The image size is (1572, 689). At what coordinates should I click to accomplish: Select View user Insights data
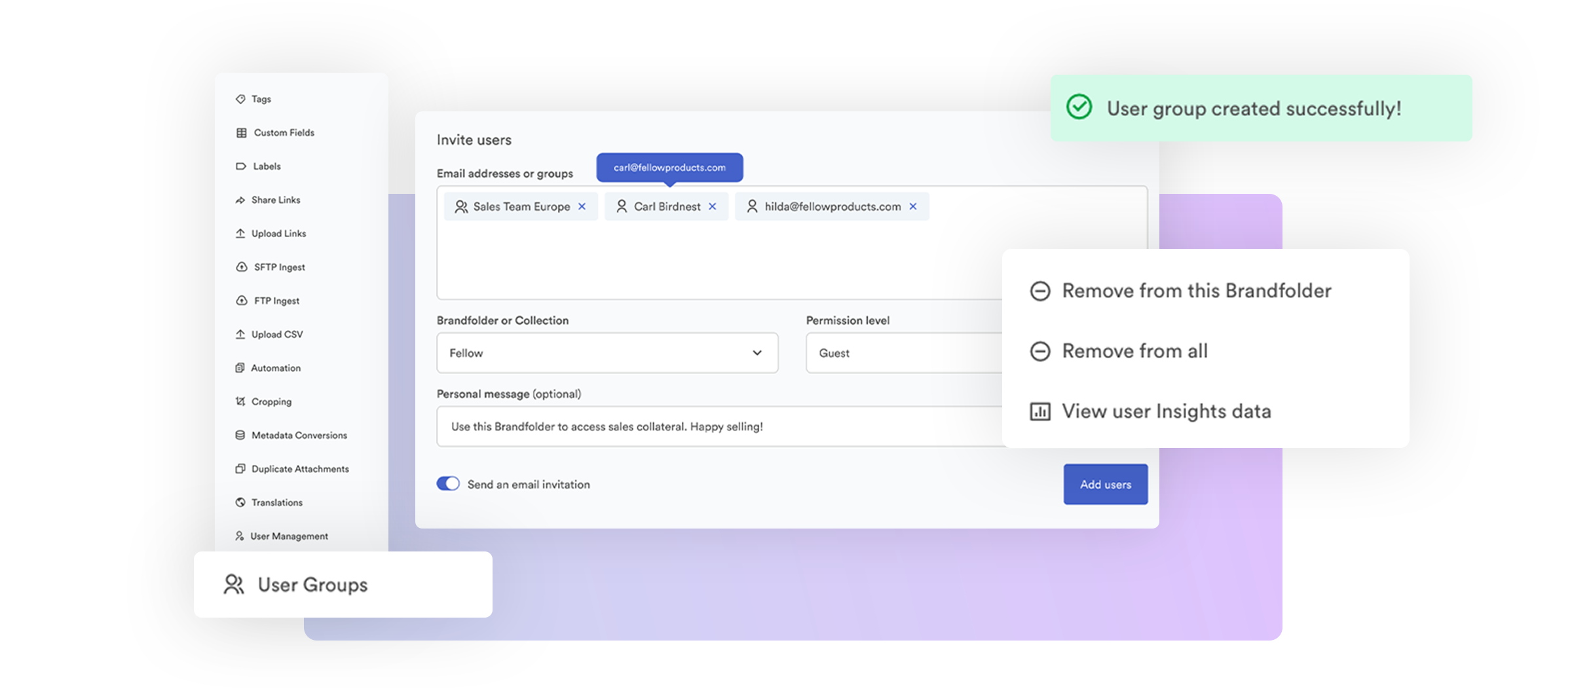(1150, 411)
